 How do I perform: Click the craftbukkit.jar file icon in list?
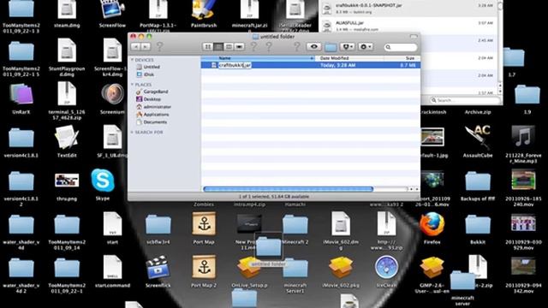click(x=214, y=65)
